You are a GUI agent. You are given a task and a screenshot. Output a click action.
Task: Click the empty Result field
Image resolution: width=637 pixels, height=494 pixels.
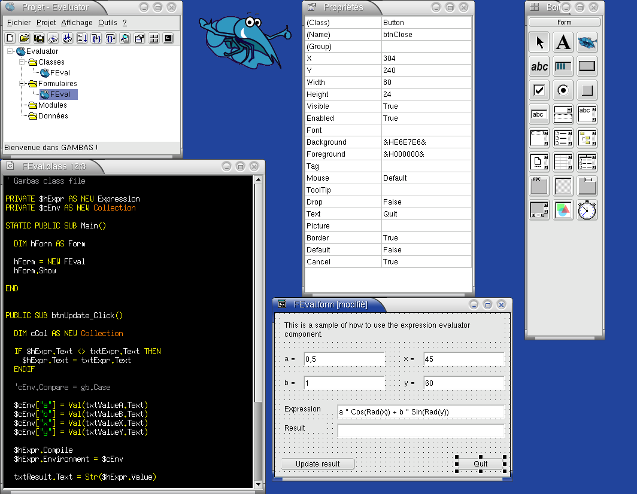point(421,431)
